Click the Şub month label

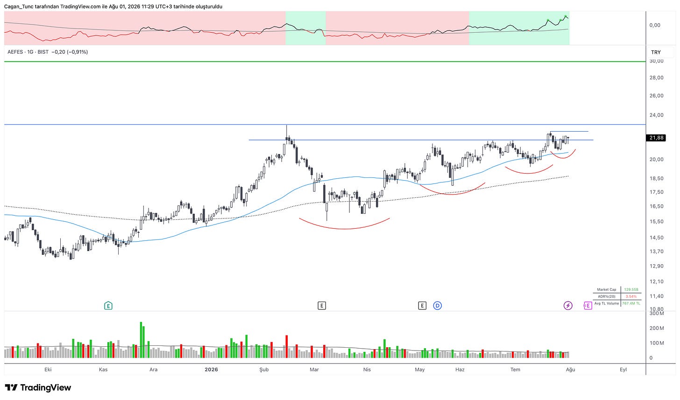[x=264, y=370]
